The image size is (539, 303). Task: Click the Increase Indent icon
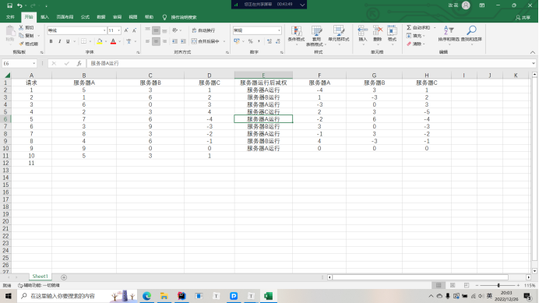coord(183,41)
